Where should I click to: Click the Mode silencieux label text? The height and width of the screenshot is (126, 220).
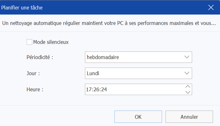51,42
